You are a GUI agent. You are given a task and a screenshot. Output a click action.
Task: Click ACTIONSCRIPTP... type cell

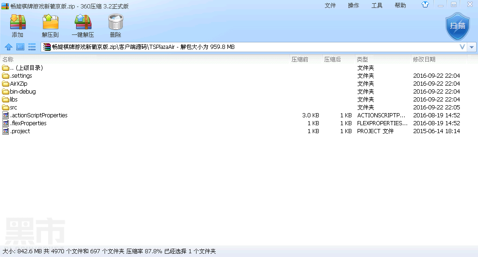[381, 115]
